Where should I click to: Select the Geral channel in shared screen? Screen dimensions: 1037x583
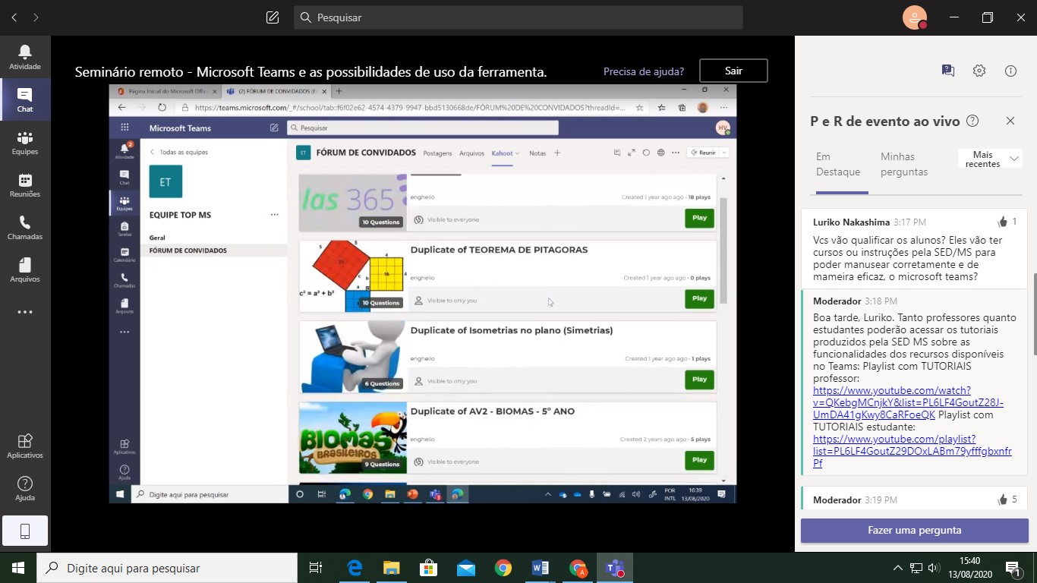(x=157, y=238)
